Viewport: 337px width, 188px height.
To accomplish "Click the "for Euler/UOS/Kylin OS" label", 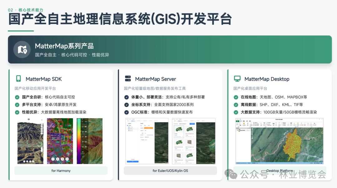I will click(170, 171).
